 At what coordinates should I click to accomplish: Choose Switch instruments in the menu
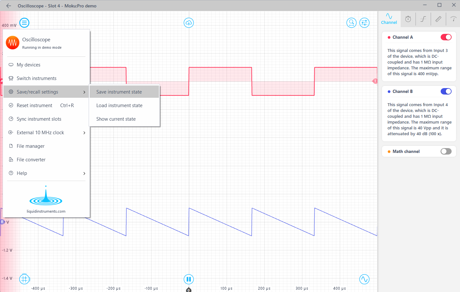(x=47, y=78)
